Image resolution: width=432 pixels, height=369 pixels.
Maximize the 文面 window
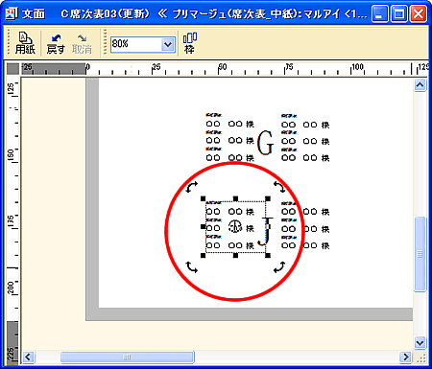399,14
